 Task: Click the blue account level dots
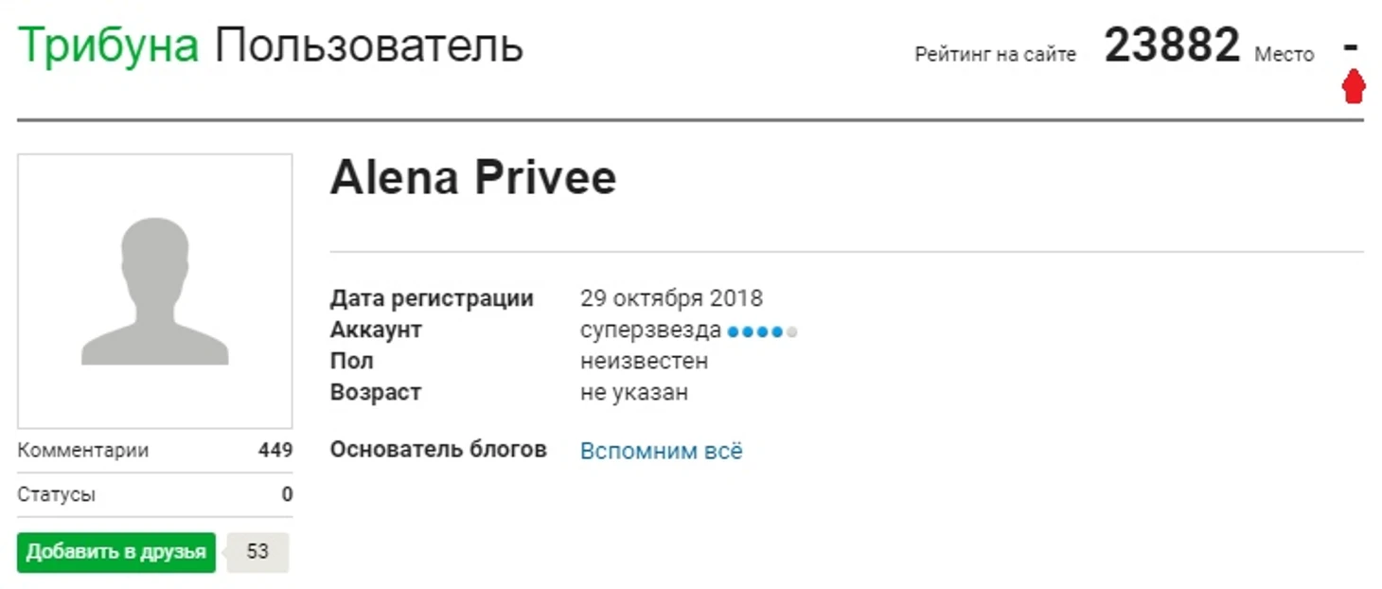763,331
